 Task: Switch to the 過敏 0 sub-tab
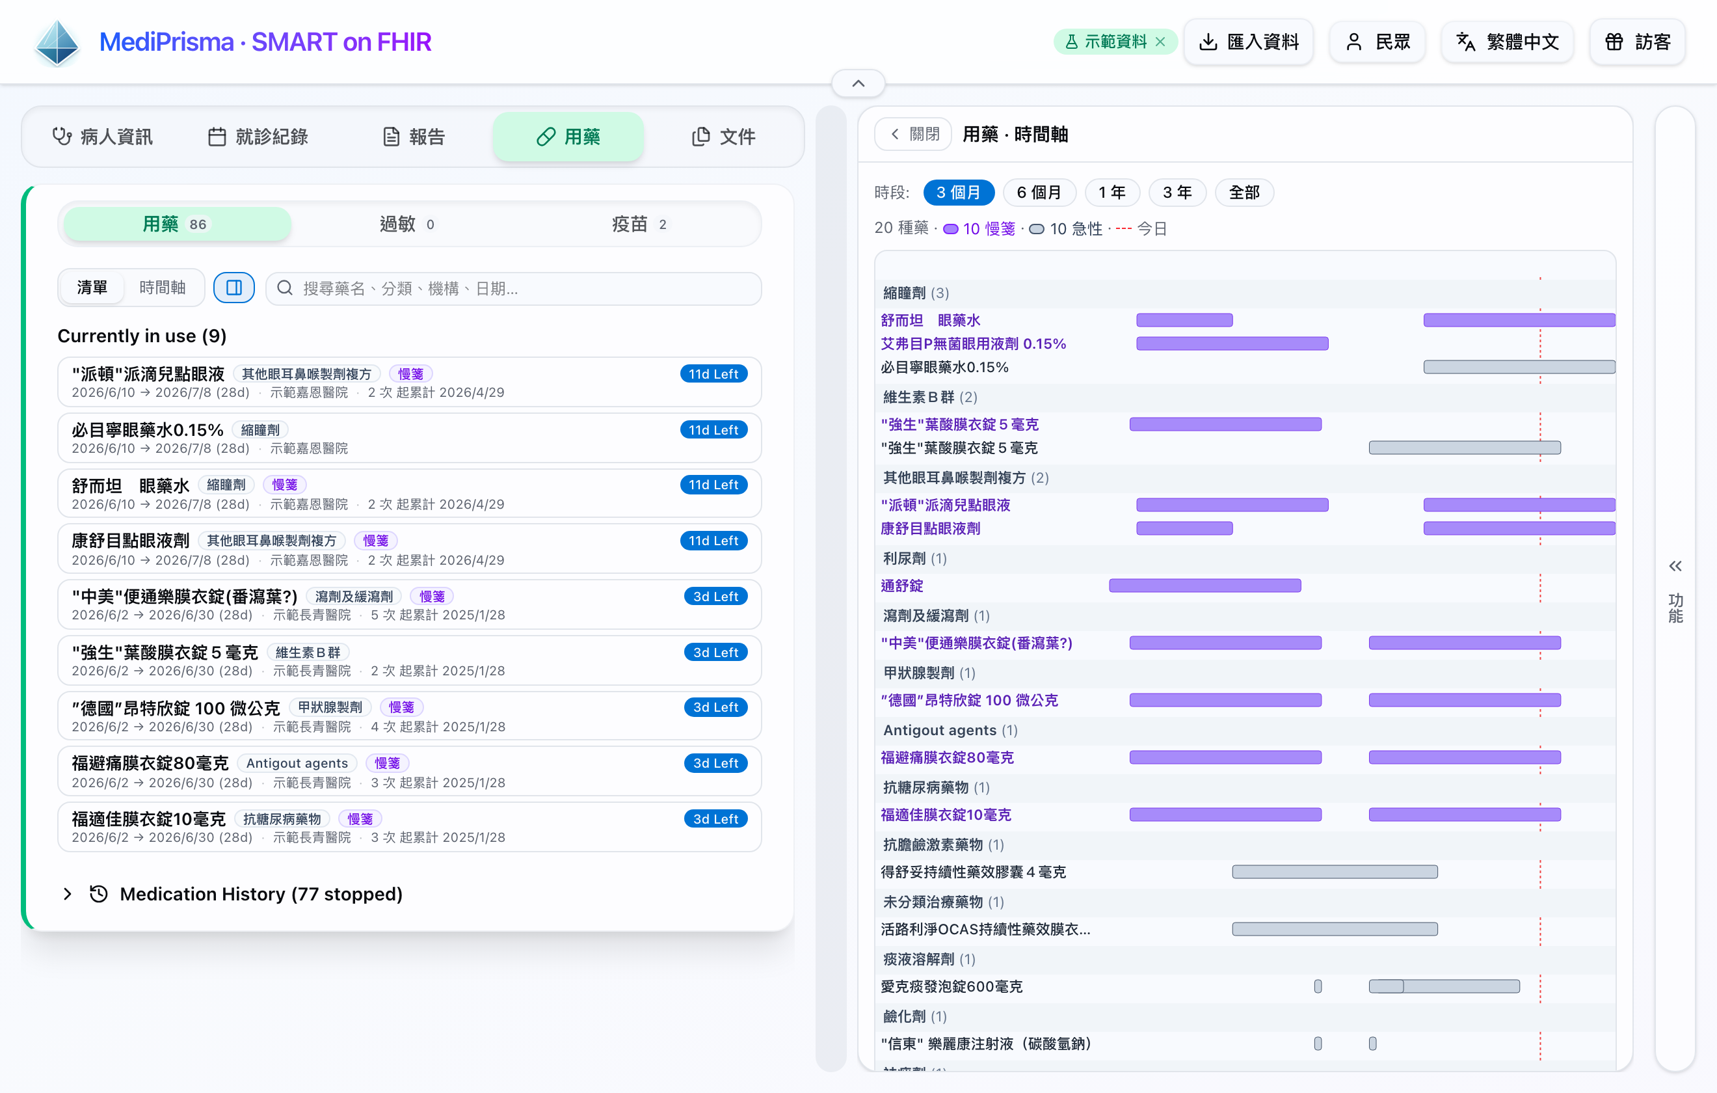point(408,224)
